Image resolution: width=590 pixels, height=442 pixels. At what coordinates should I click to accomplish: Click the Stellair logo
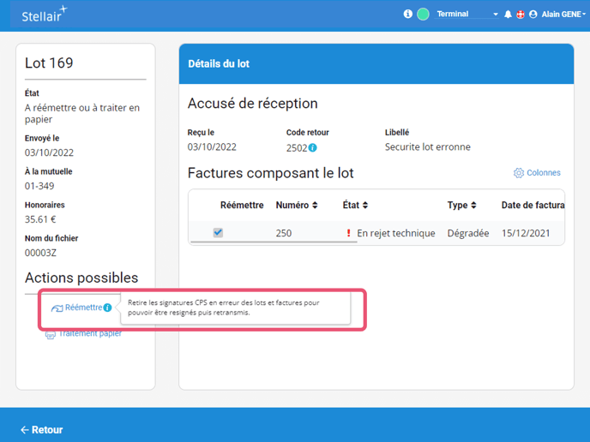(x=45, y=15)
